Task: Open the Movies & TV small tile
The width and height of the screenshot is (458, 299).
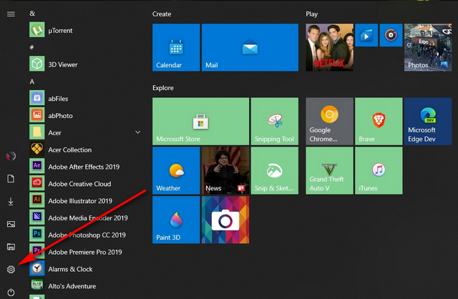Action: click(366, 35)
